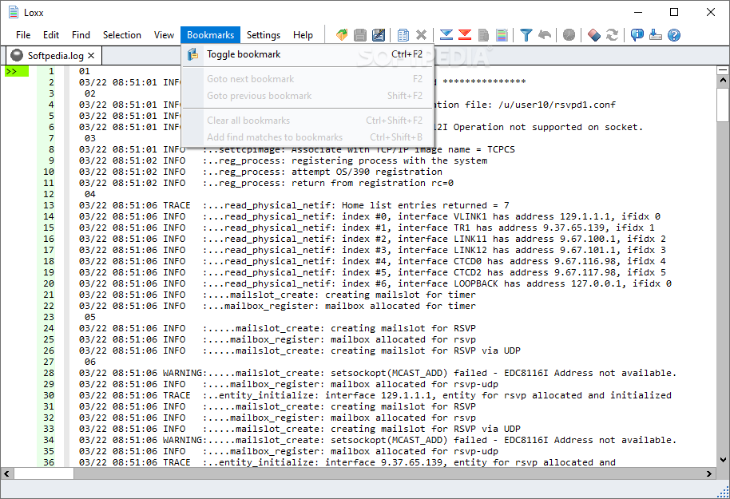Image resolution: width=730 pixels, height=499 pixels.
Task: Click the line with interface LOOPBACK address 127.0.0.1
Action: pos(375,283)
